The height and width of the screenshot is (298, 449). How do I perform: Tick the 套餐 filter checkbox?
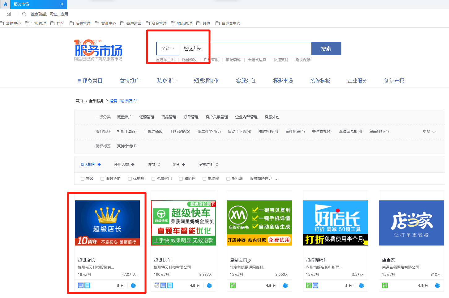click(83, 179)
